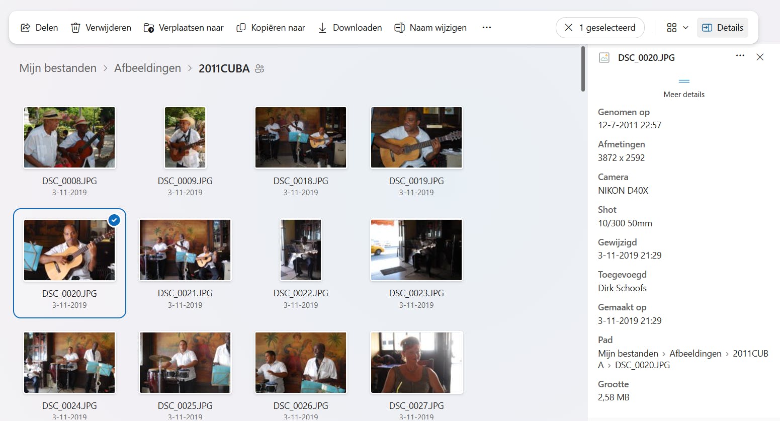This screenshot has width=780, height=421.
Task: Click the Dirk Schoofs name
Action: point(622,288)
